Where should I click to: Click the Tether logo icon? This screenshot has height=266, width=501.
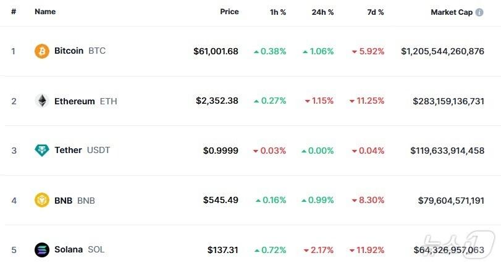tap(41, 151)
